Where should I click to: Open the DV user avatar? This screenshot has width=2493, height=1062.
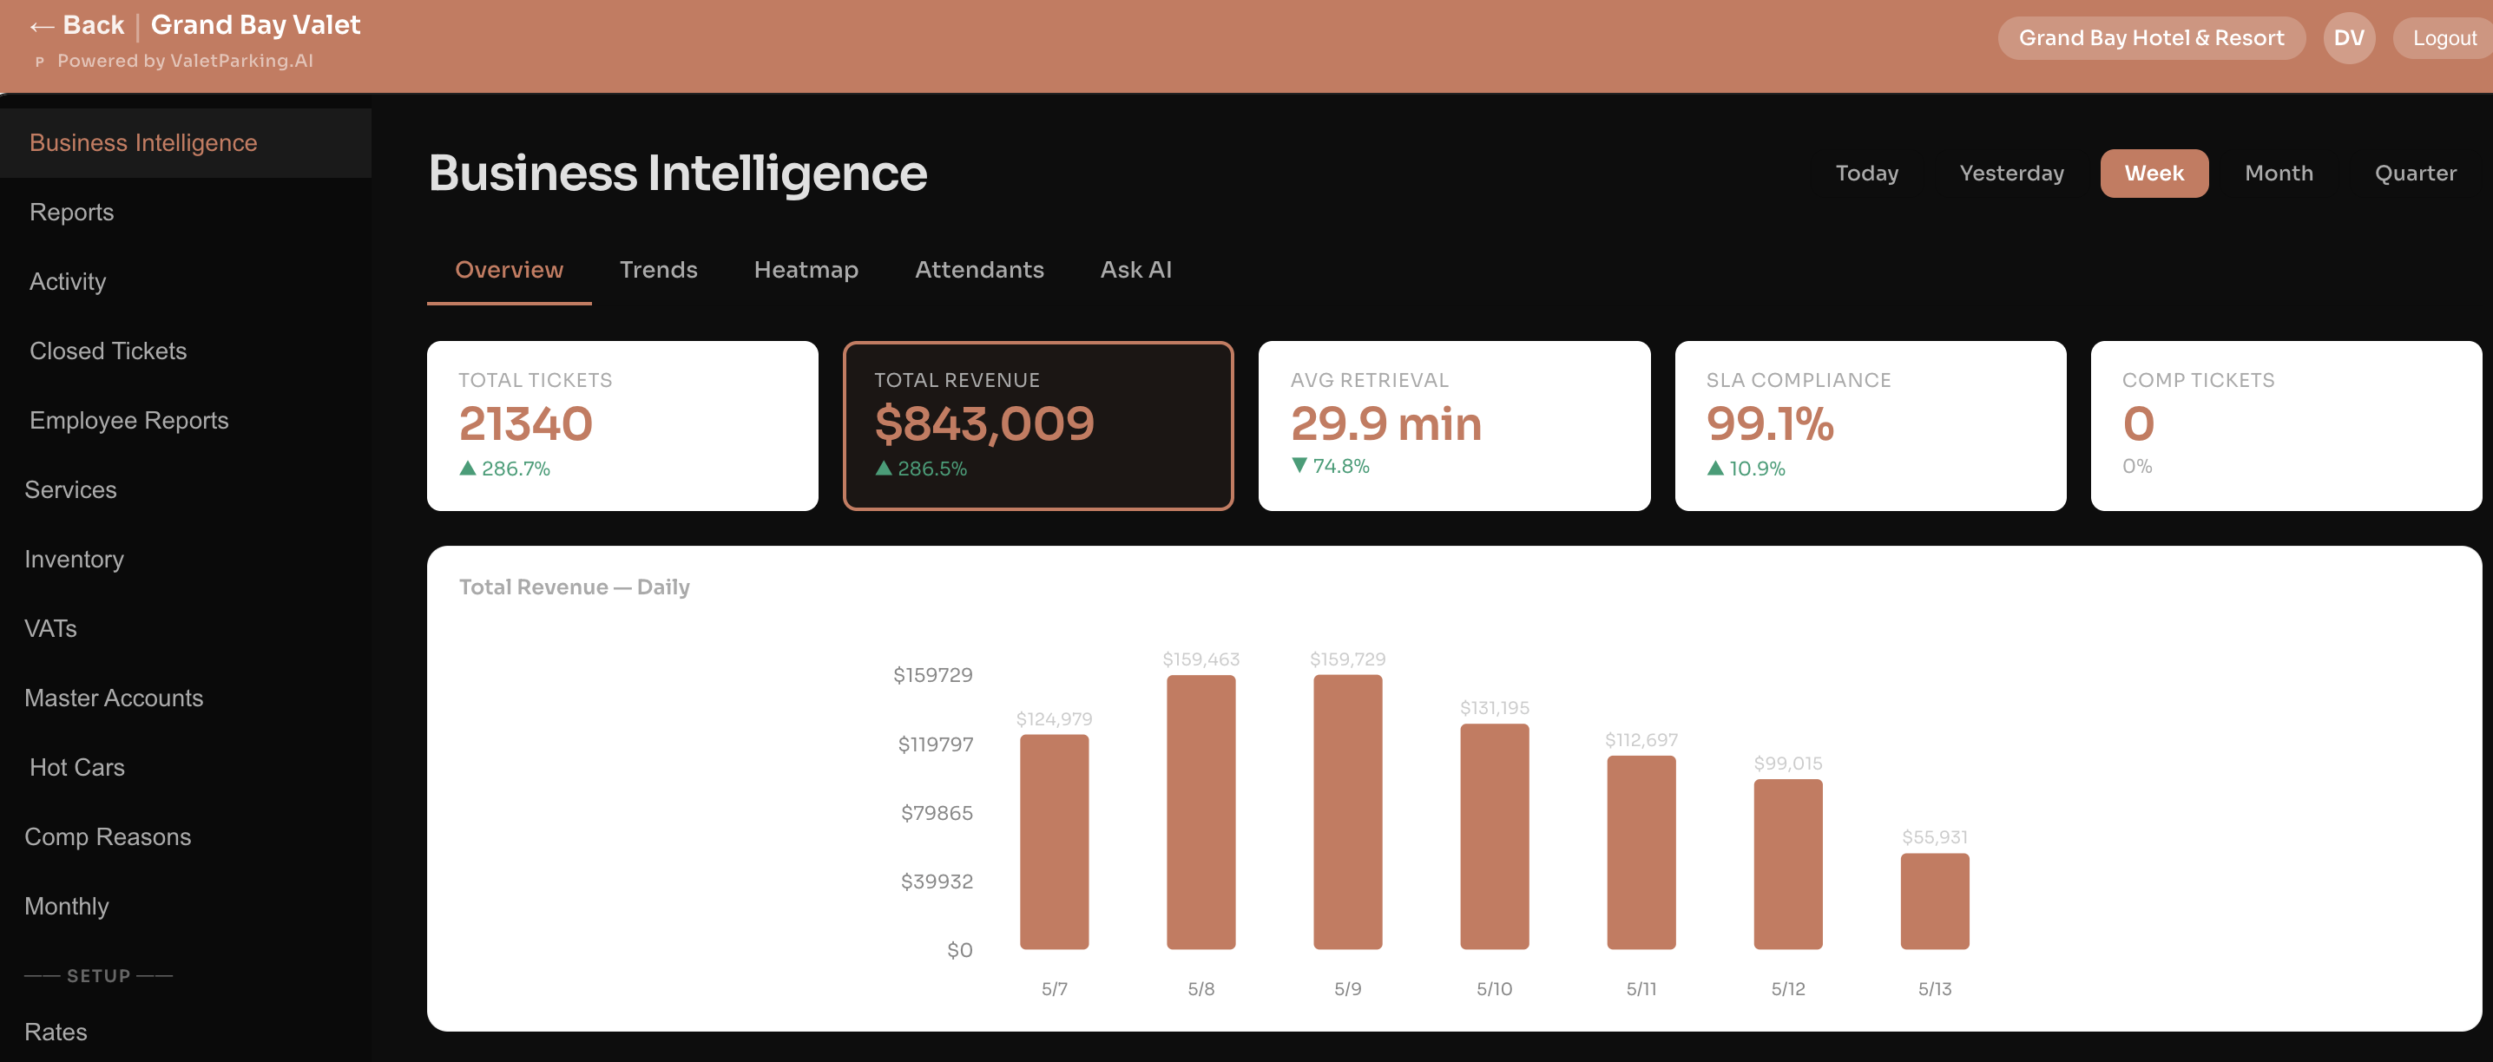(x=2349, y=39)
